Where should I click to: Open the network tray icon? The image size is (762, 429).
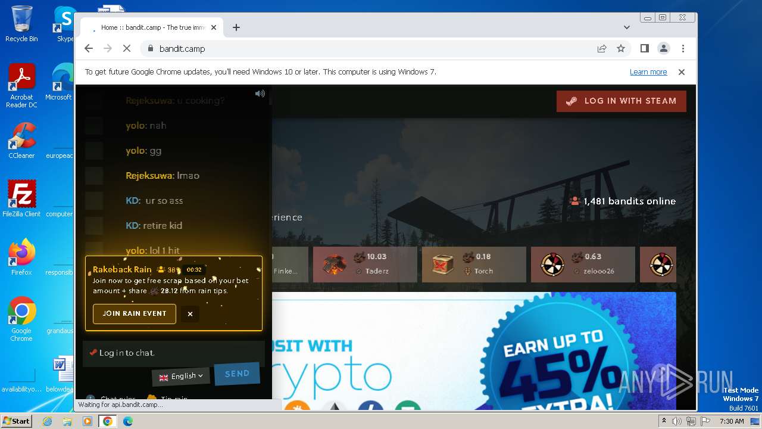(x=691, y=421)
